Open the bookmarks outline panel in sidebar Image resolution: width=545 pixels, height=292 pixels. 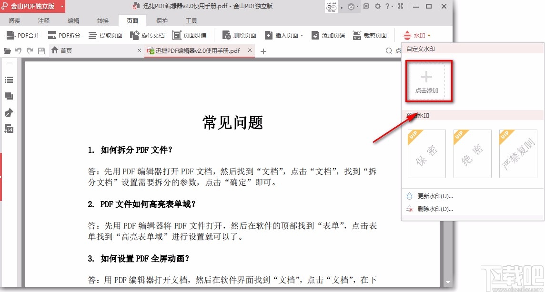point(9,80)
